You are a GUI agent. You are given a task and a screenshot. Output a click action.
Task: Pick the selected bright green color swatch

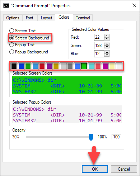[x=84, y=66]
